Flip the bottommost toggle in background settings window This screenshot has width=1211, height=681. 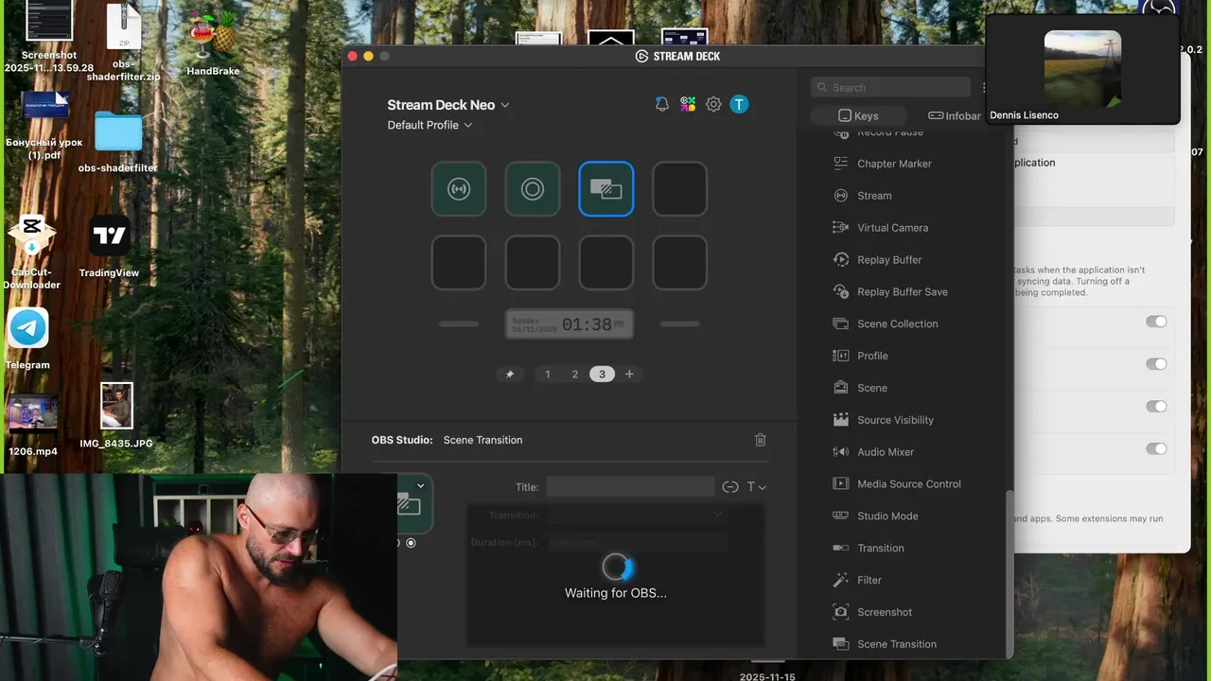coord(1156,449)
